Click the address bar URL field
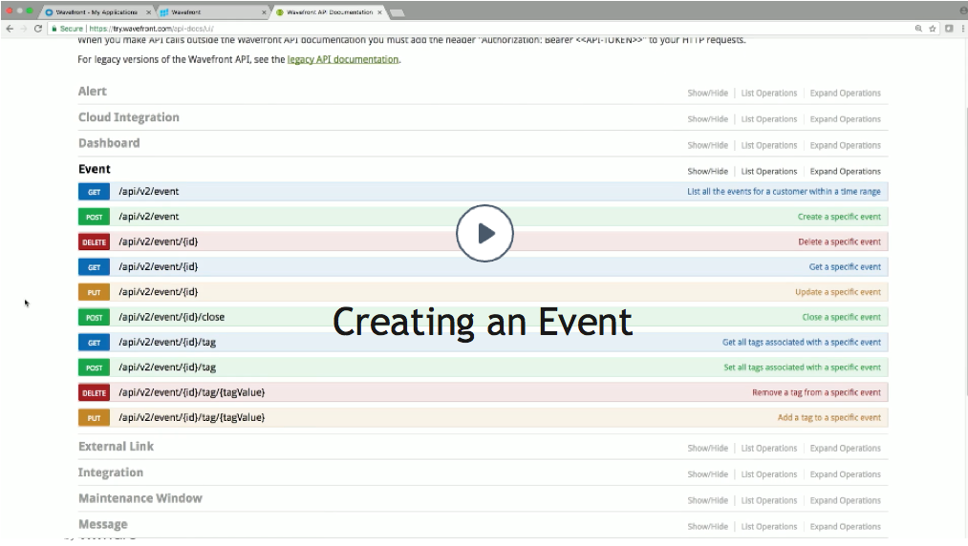This screenshot has height=546, width=968. (482, 29)
